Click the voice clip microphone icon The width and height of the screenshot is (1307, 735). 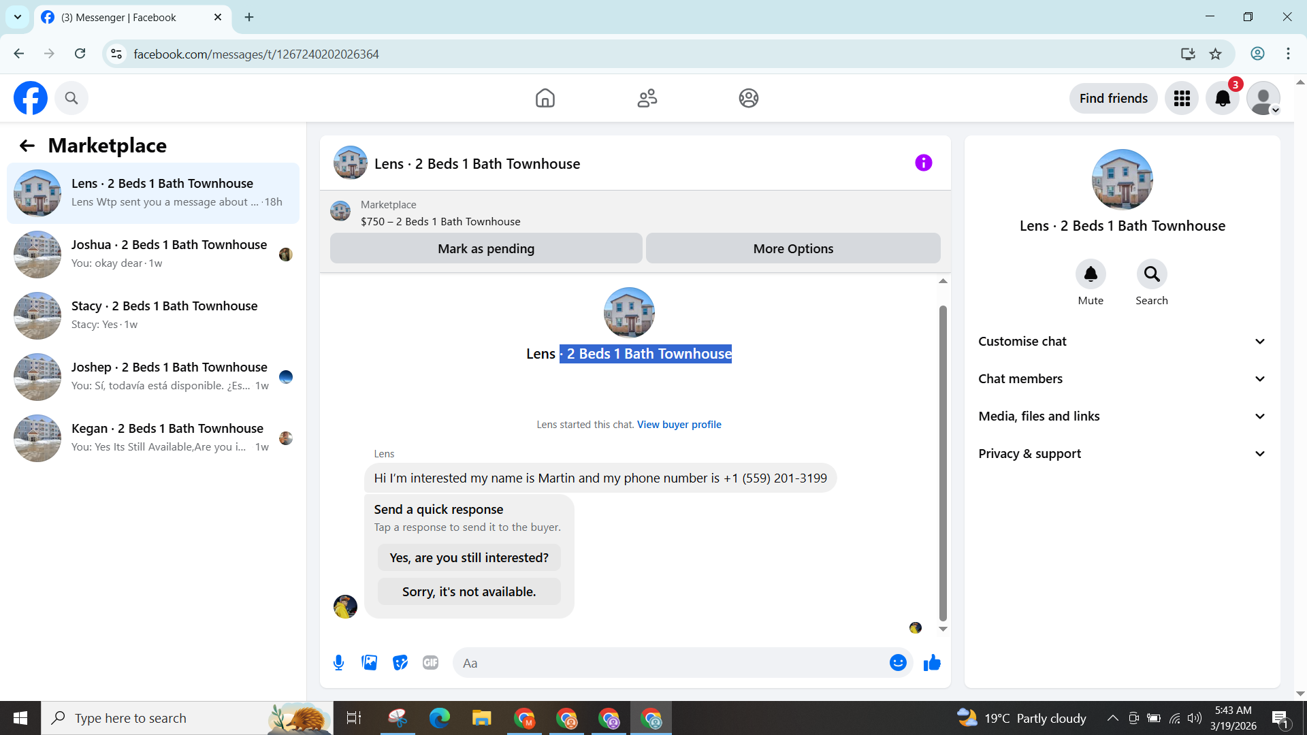338,663
